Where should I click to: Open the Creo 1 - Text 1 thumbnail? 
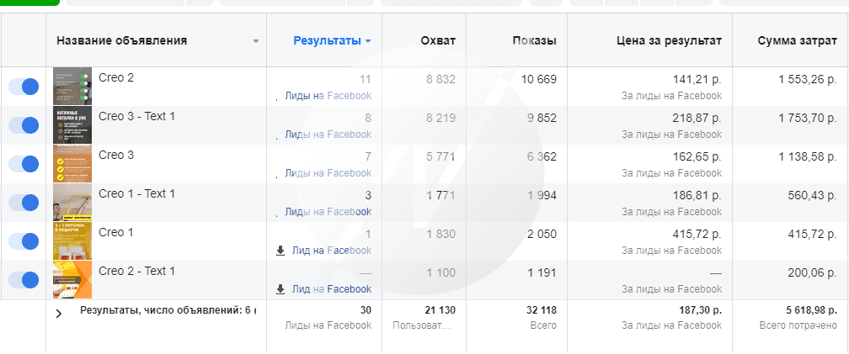(x=72, y=202)
